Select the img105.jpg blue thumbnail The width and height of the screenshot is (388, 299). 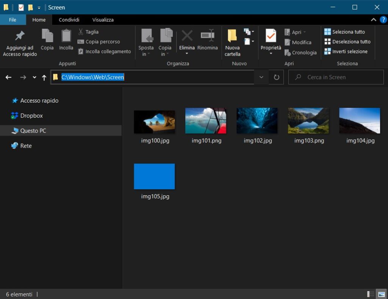click(x=154, y=176)
